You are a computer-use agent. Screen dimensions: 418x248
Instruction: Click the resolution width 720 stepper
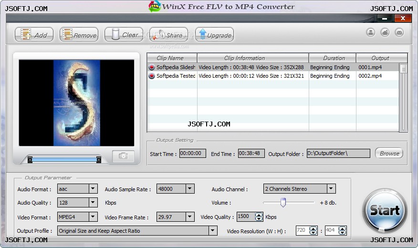pos(313,230)
